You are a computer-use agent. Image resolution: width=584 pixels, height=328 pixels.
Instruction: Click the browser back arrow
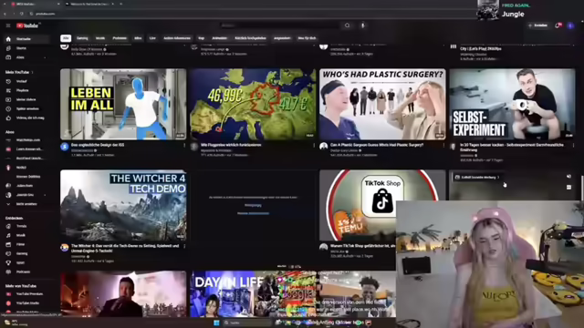click(5, 14)
